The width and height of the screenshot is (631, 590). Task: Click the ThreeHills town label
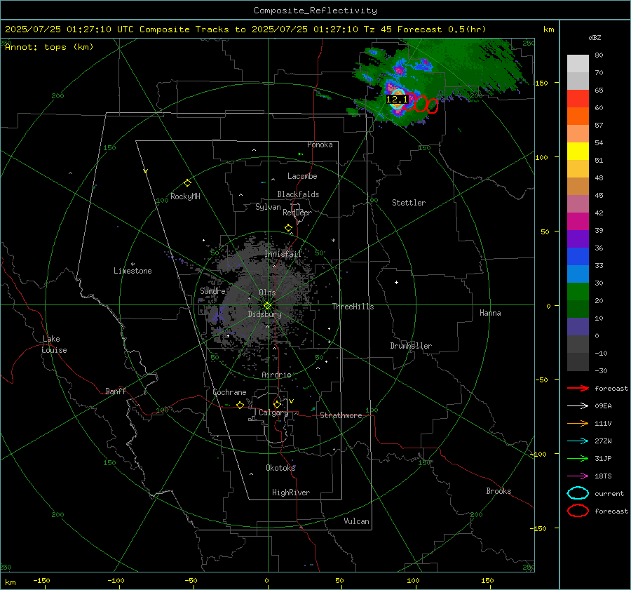tap(353, 307)
